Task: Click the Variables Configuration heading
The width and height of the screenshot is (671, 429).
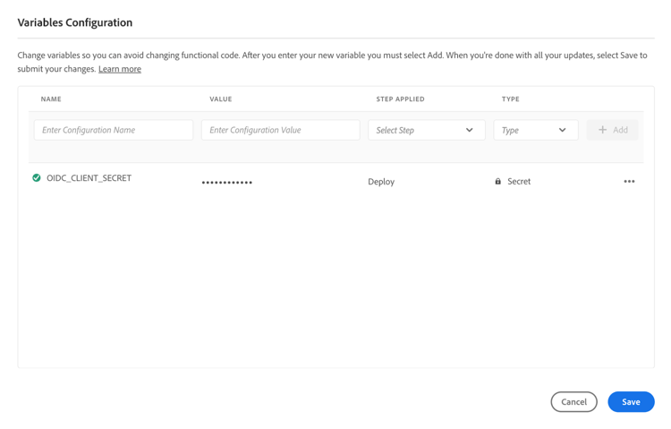Action: tap(75, 22)
